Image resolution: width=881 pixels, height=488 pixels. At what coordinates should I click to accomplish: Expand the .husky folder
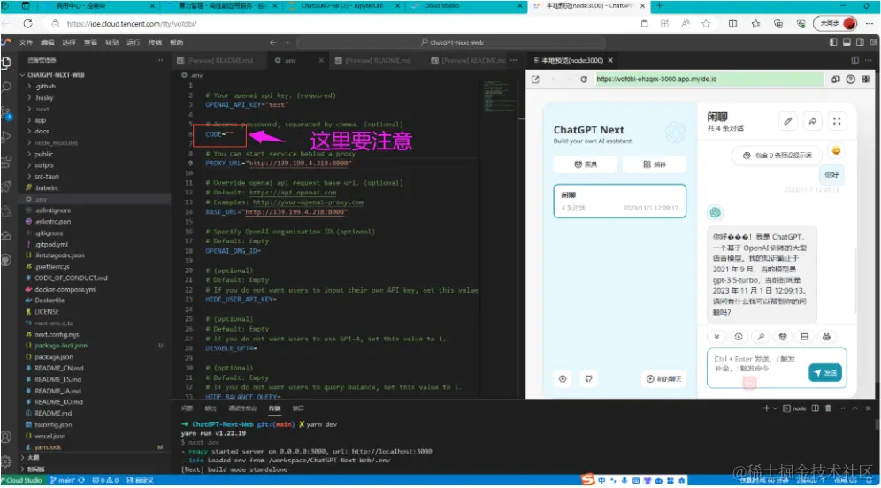44,98
